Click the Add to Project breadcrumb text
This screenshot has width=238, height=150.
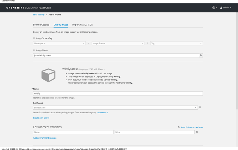click(x=55, y=15)
